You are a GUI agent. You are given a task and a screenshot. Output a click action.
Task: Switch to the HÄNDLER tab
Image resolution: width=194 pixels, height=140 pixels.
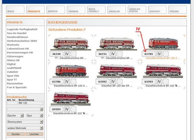coord(116,10)
